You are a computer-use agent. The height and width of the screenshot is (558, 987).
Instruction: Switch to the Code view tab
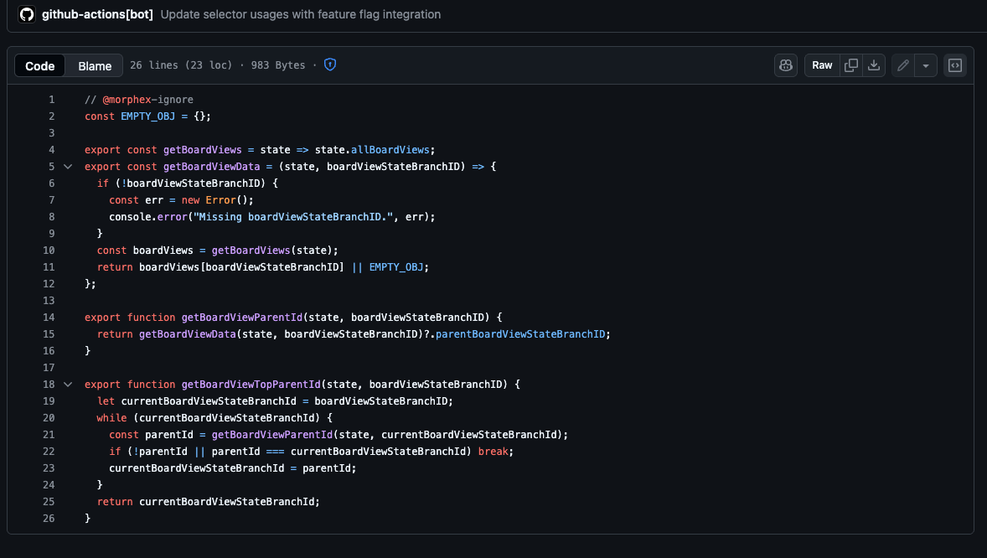[x=39, y=65]
